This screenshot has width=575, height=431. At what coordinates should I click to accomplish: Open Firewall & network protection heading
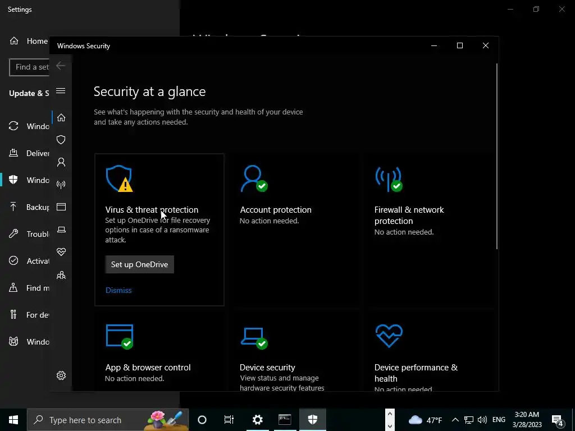pos(409,215)
